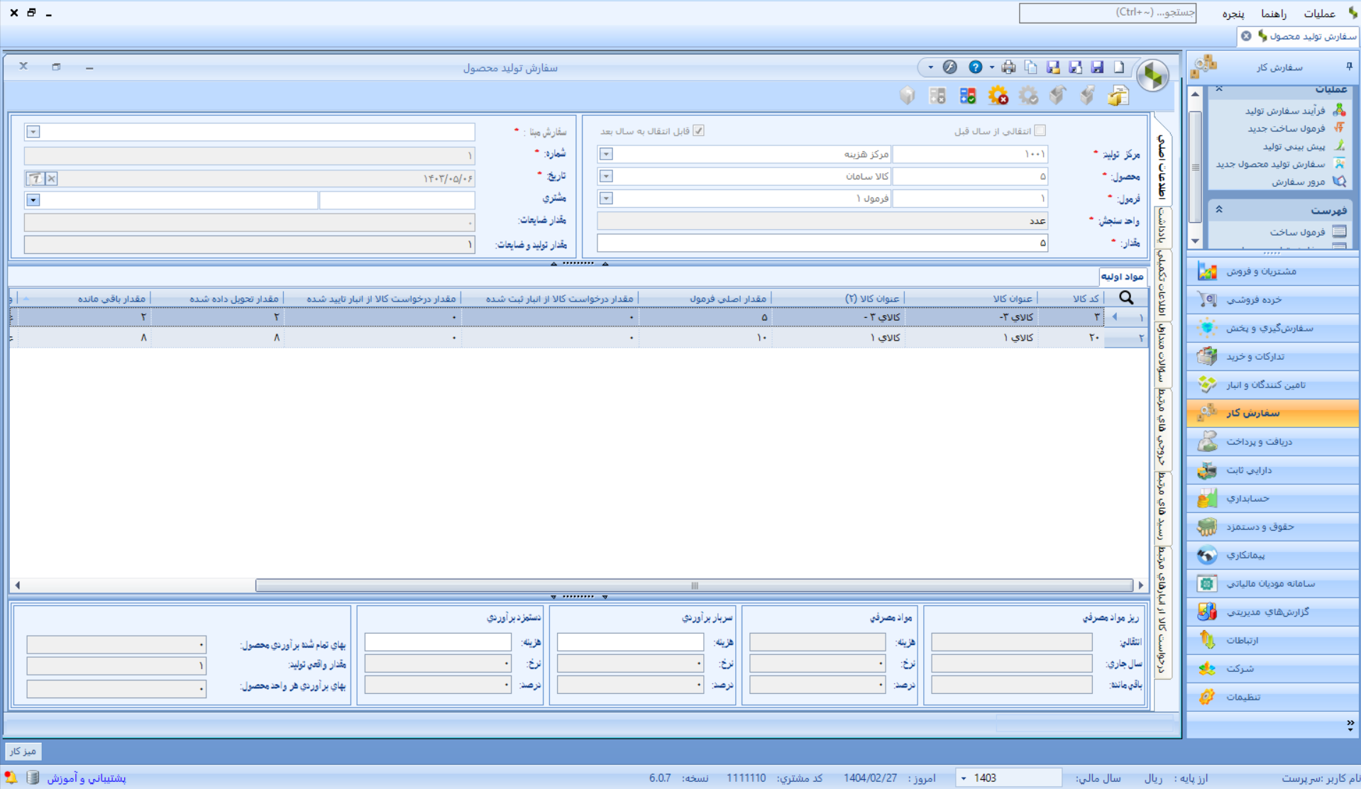Click the search box at top

1108,13
